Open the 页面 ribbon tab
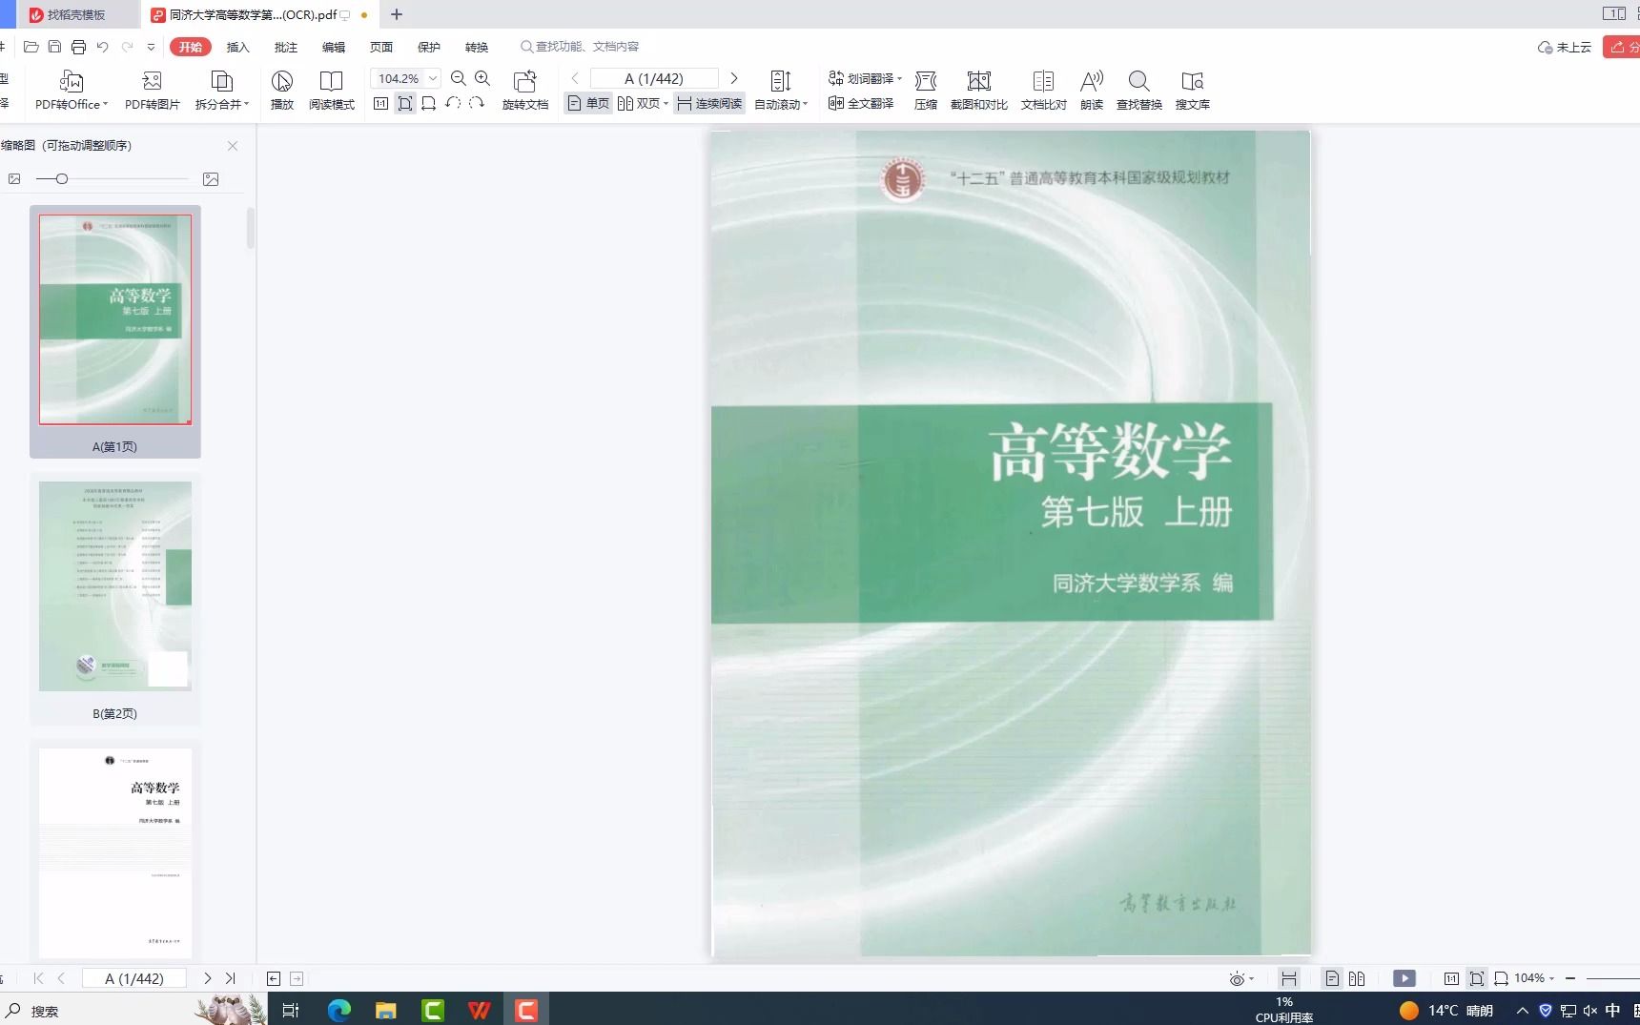 click(381, 47)
